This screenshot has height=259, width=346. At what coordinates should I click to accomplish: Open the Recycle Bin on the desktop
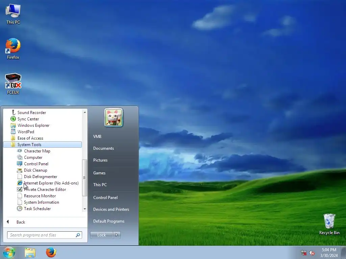coord(329,224)
